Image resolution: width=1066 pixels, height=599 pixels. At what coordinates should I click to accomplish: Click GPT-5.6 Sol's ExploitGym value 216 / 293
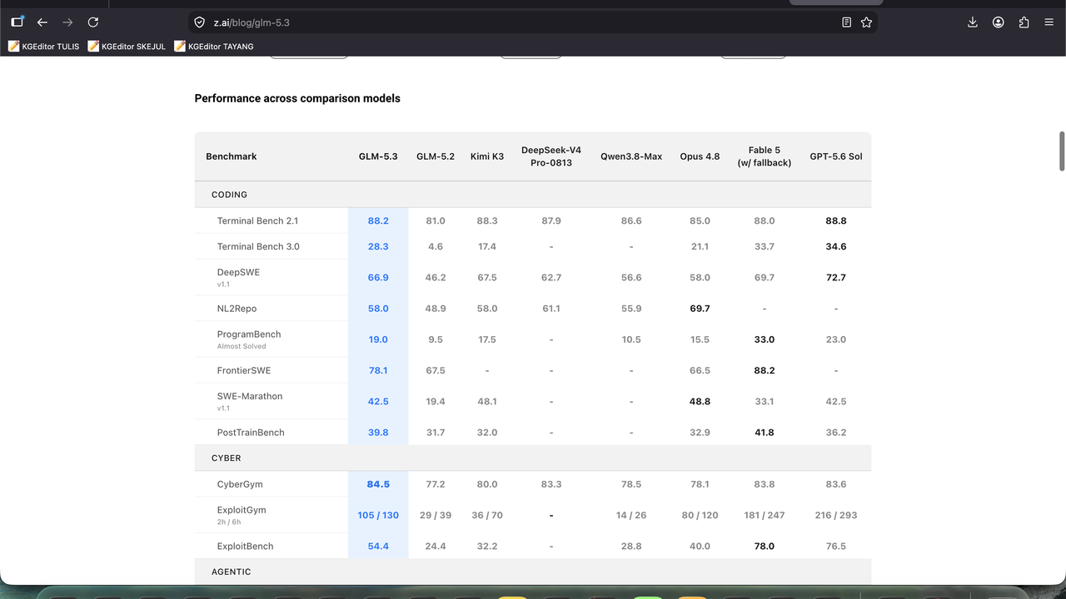tap(836, 516)
